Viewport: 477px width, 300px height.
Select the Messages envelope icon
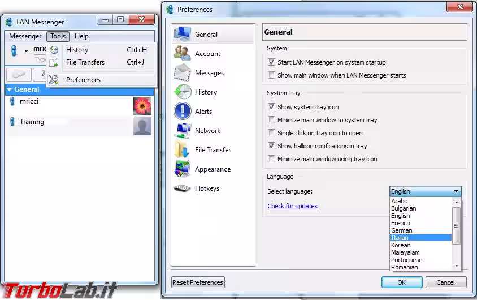[x=183, y=73]
